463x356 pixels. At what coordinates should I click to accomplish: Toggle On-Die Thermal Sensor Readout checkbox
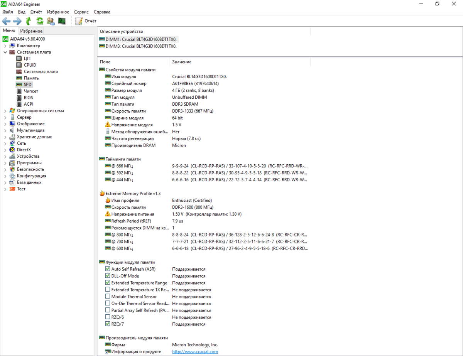coord(108,304)
